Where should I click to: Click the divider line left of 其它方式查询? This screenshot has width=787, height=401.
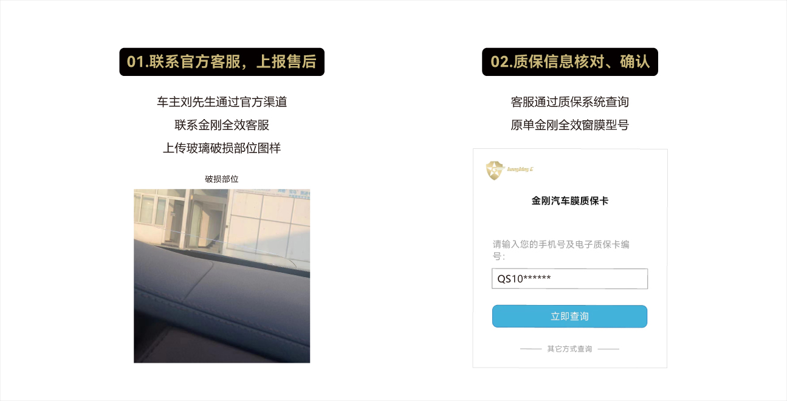click(531, 349)
